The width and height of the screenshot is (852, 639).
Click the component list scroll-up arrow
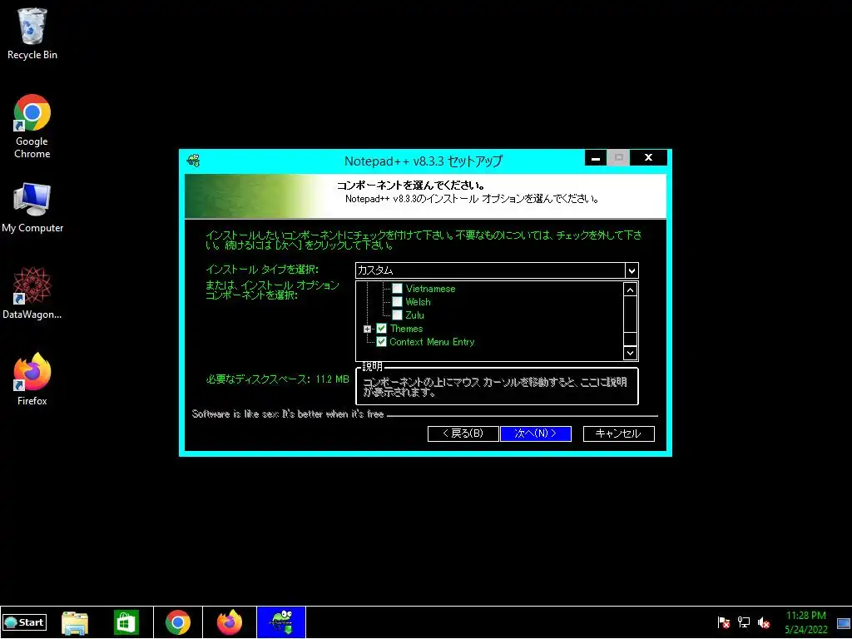click(x=630, y=290)
